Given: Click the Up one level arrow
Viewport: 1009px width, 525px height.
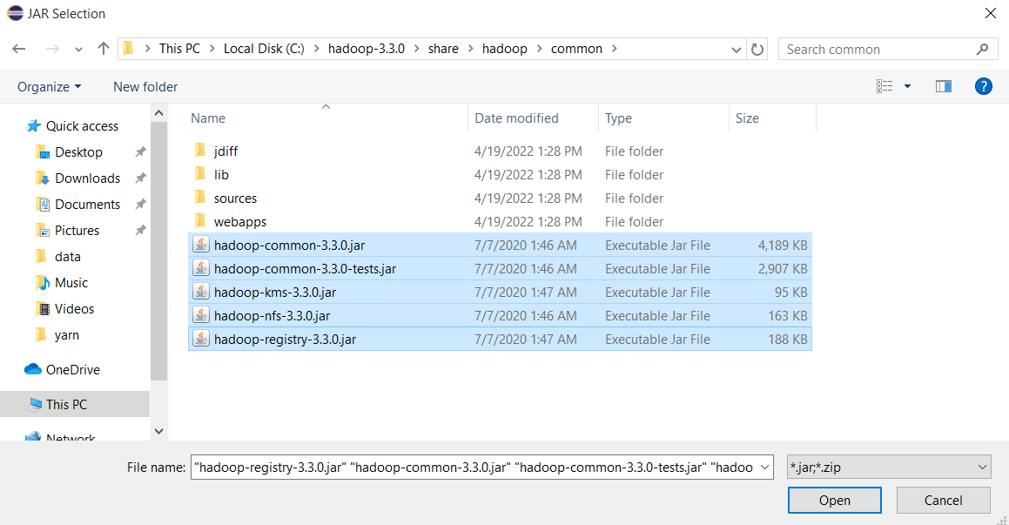Looking at the screenshot, I should [104, 49].
